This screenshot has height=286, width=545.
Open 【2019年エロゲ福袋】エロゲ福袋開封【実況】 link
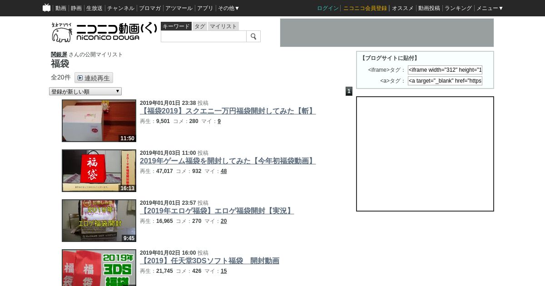[x=217, y=211]
